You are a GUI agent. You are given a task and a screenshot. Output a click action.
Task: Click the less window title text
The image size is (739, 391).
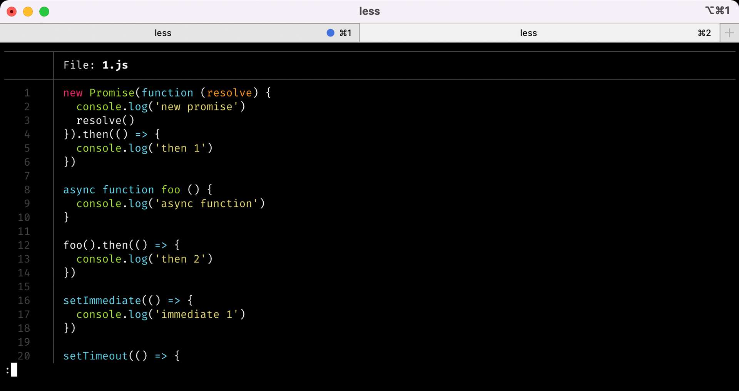[369, 11]
